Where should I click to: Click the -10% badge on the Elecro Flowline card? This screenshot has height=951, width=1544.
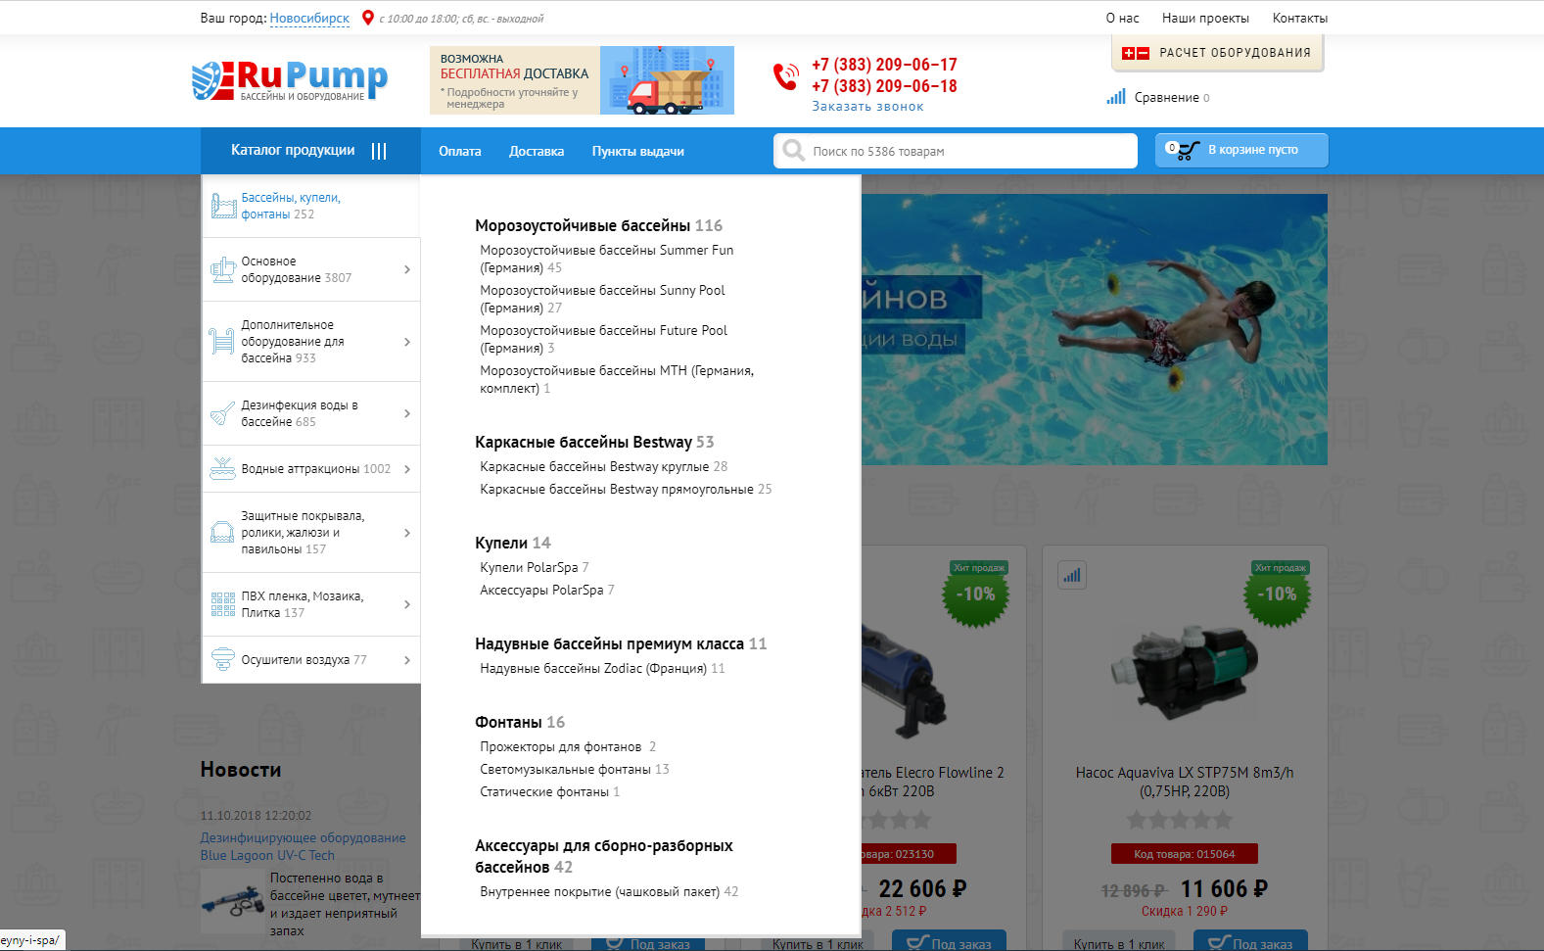coord(976,594)
